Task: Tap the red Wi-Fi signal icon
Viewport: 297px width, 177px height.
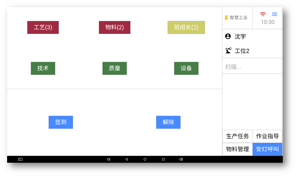Action: point(263,14)
